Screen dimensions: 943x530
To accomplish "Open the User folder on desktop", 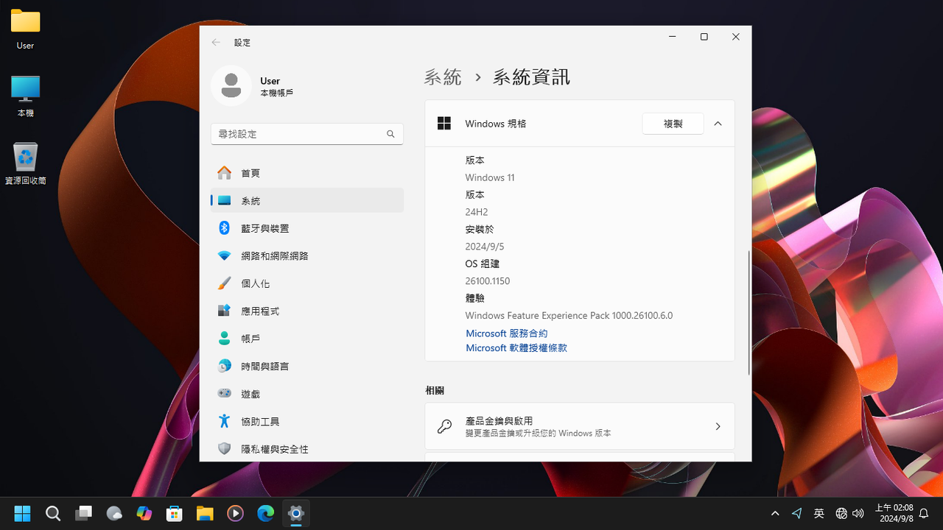I will [x=25, y=29].
